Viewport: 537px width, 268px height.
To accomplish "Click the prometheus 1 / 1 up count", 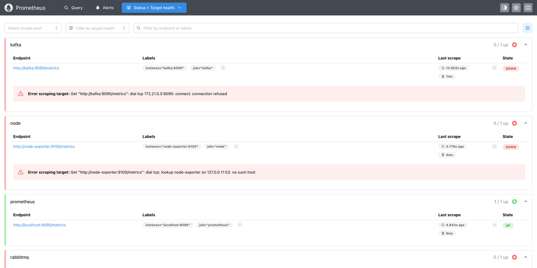I will point(501,202).
